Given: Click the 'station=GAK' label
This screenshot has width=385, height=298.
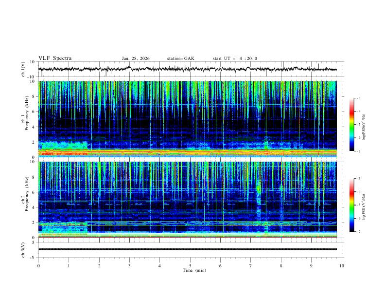Looking at the screenshot, I should click(x=180, y=58).
